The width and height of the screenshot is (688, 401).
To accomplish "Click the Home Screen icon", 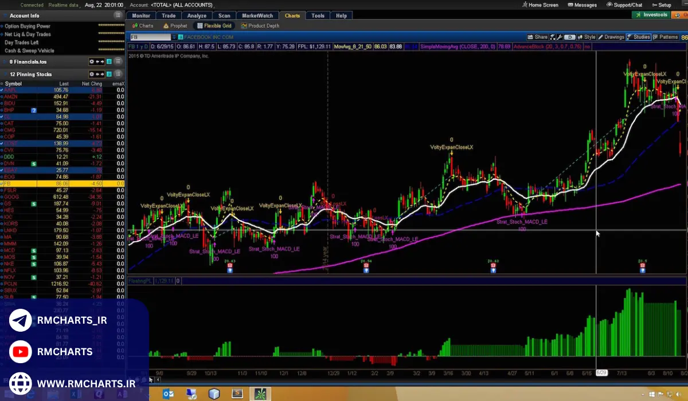I will coord(540,5).
